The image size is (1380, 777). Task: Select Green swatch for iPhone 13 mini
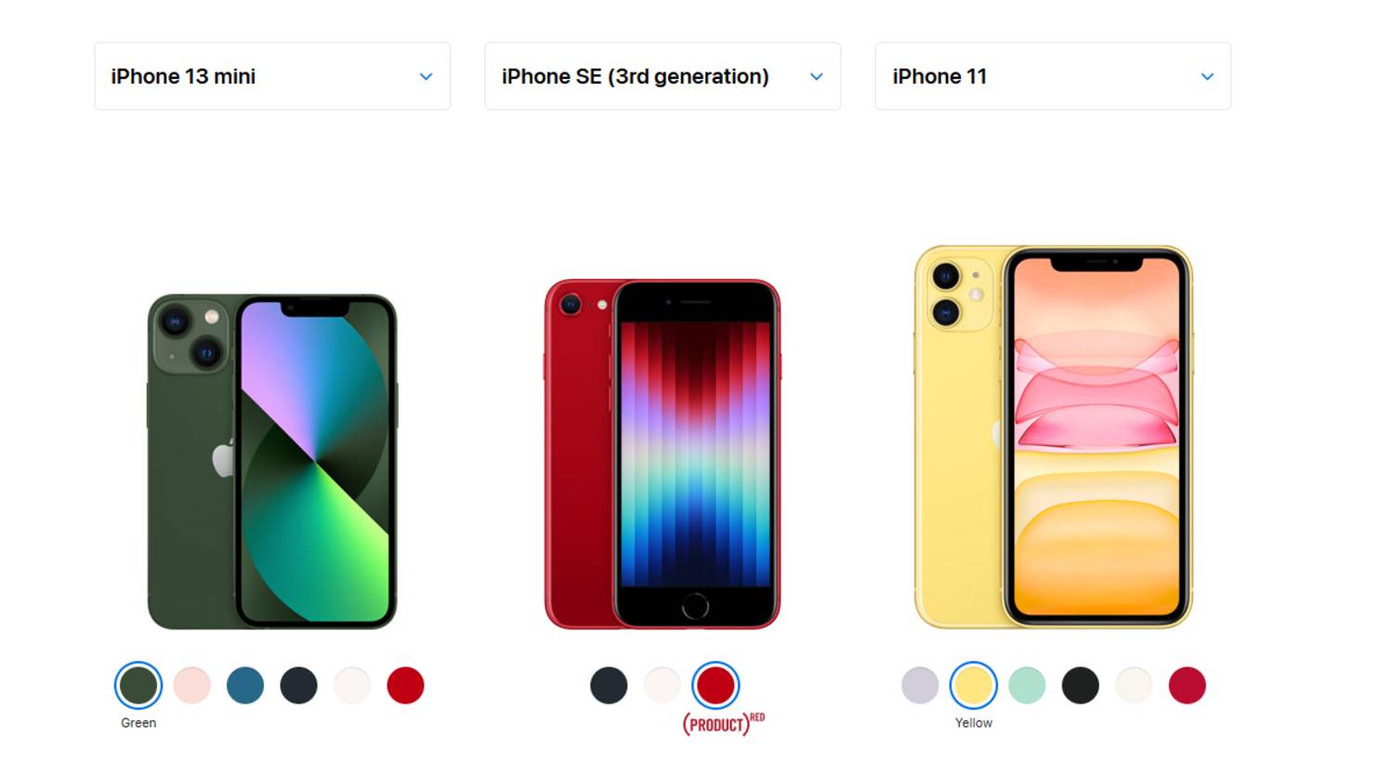(x=138, y=686)
